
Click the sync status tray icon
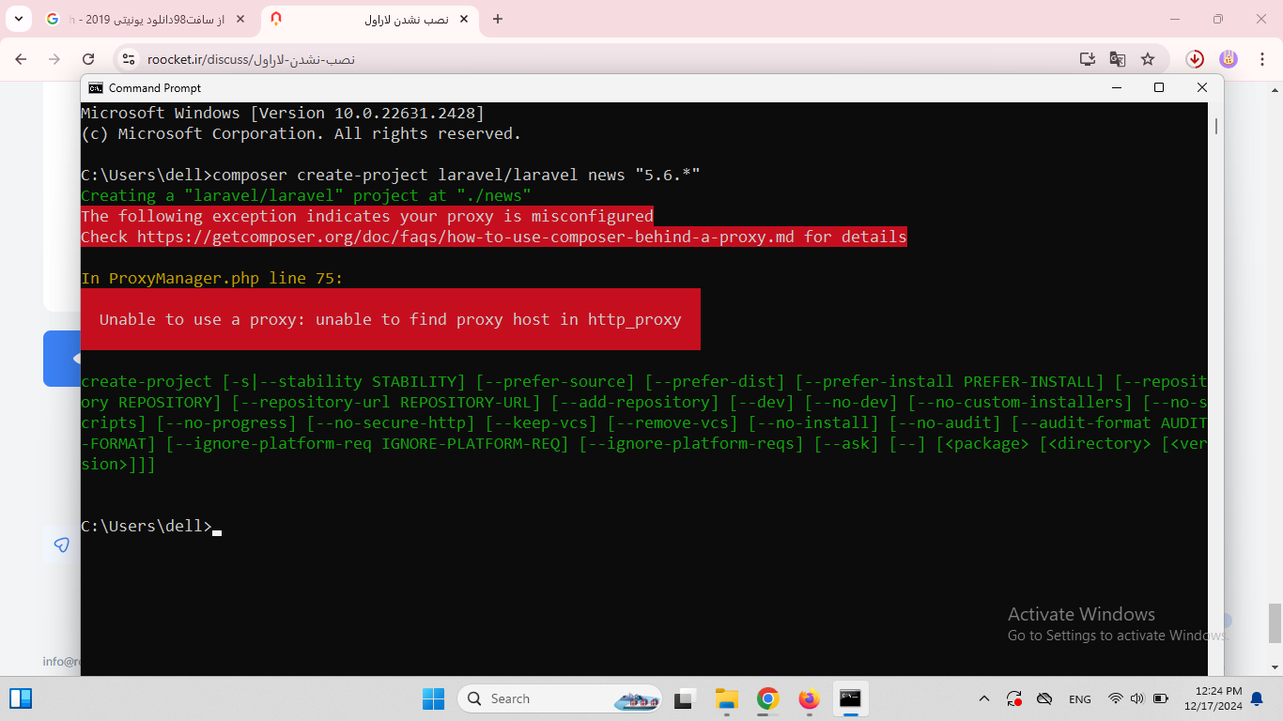(x=1014, y=698)
